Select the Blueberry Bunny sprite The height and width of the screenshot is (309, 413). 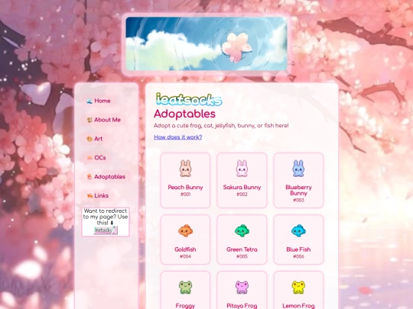click(x=298, y=169)
